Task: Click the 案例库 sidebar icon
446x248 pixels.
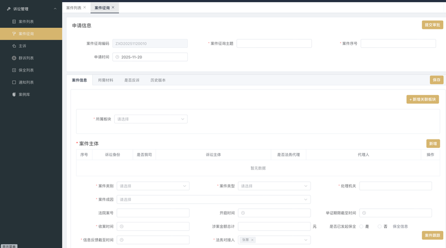Action: click(14, 95)
